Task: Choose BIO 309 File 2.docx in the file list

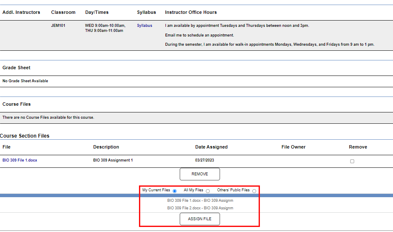Action: [200, 208]
